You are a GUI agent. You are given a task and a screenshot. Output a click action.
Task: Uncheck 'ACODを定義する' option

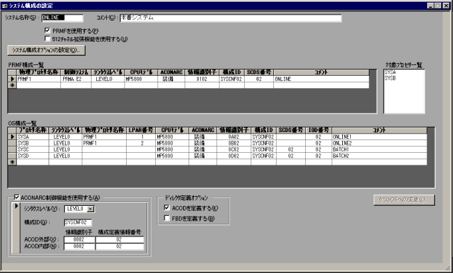[x=167, y=207]
